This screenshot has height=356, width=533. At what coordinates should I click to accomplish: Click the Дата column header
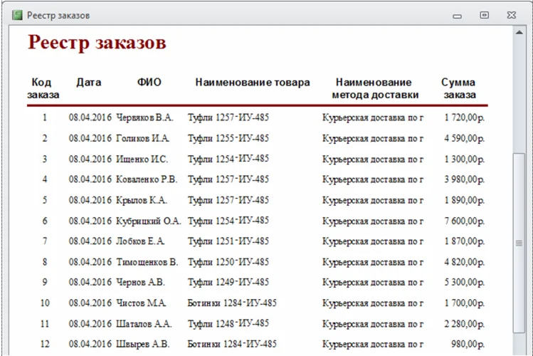89,83
